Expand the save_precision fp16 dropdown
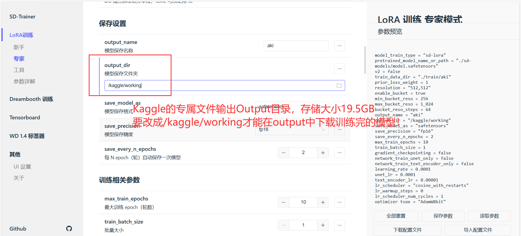This screenshot has width=521, height=236. point(292,130)
